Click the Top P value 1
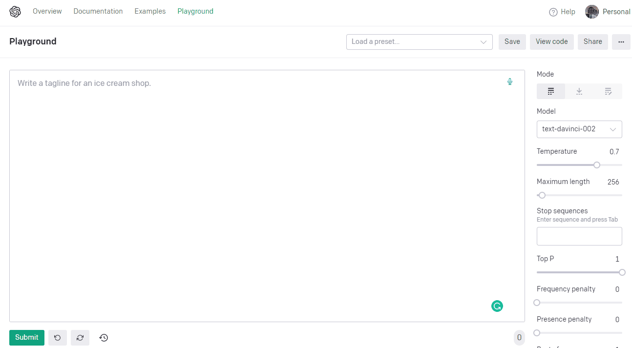 (x=617, y=259)
